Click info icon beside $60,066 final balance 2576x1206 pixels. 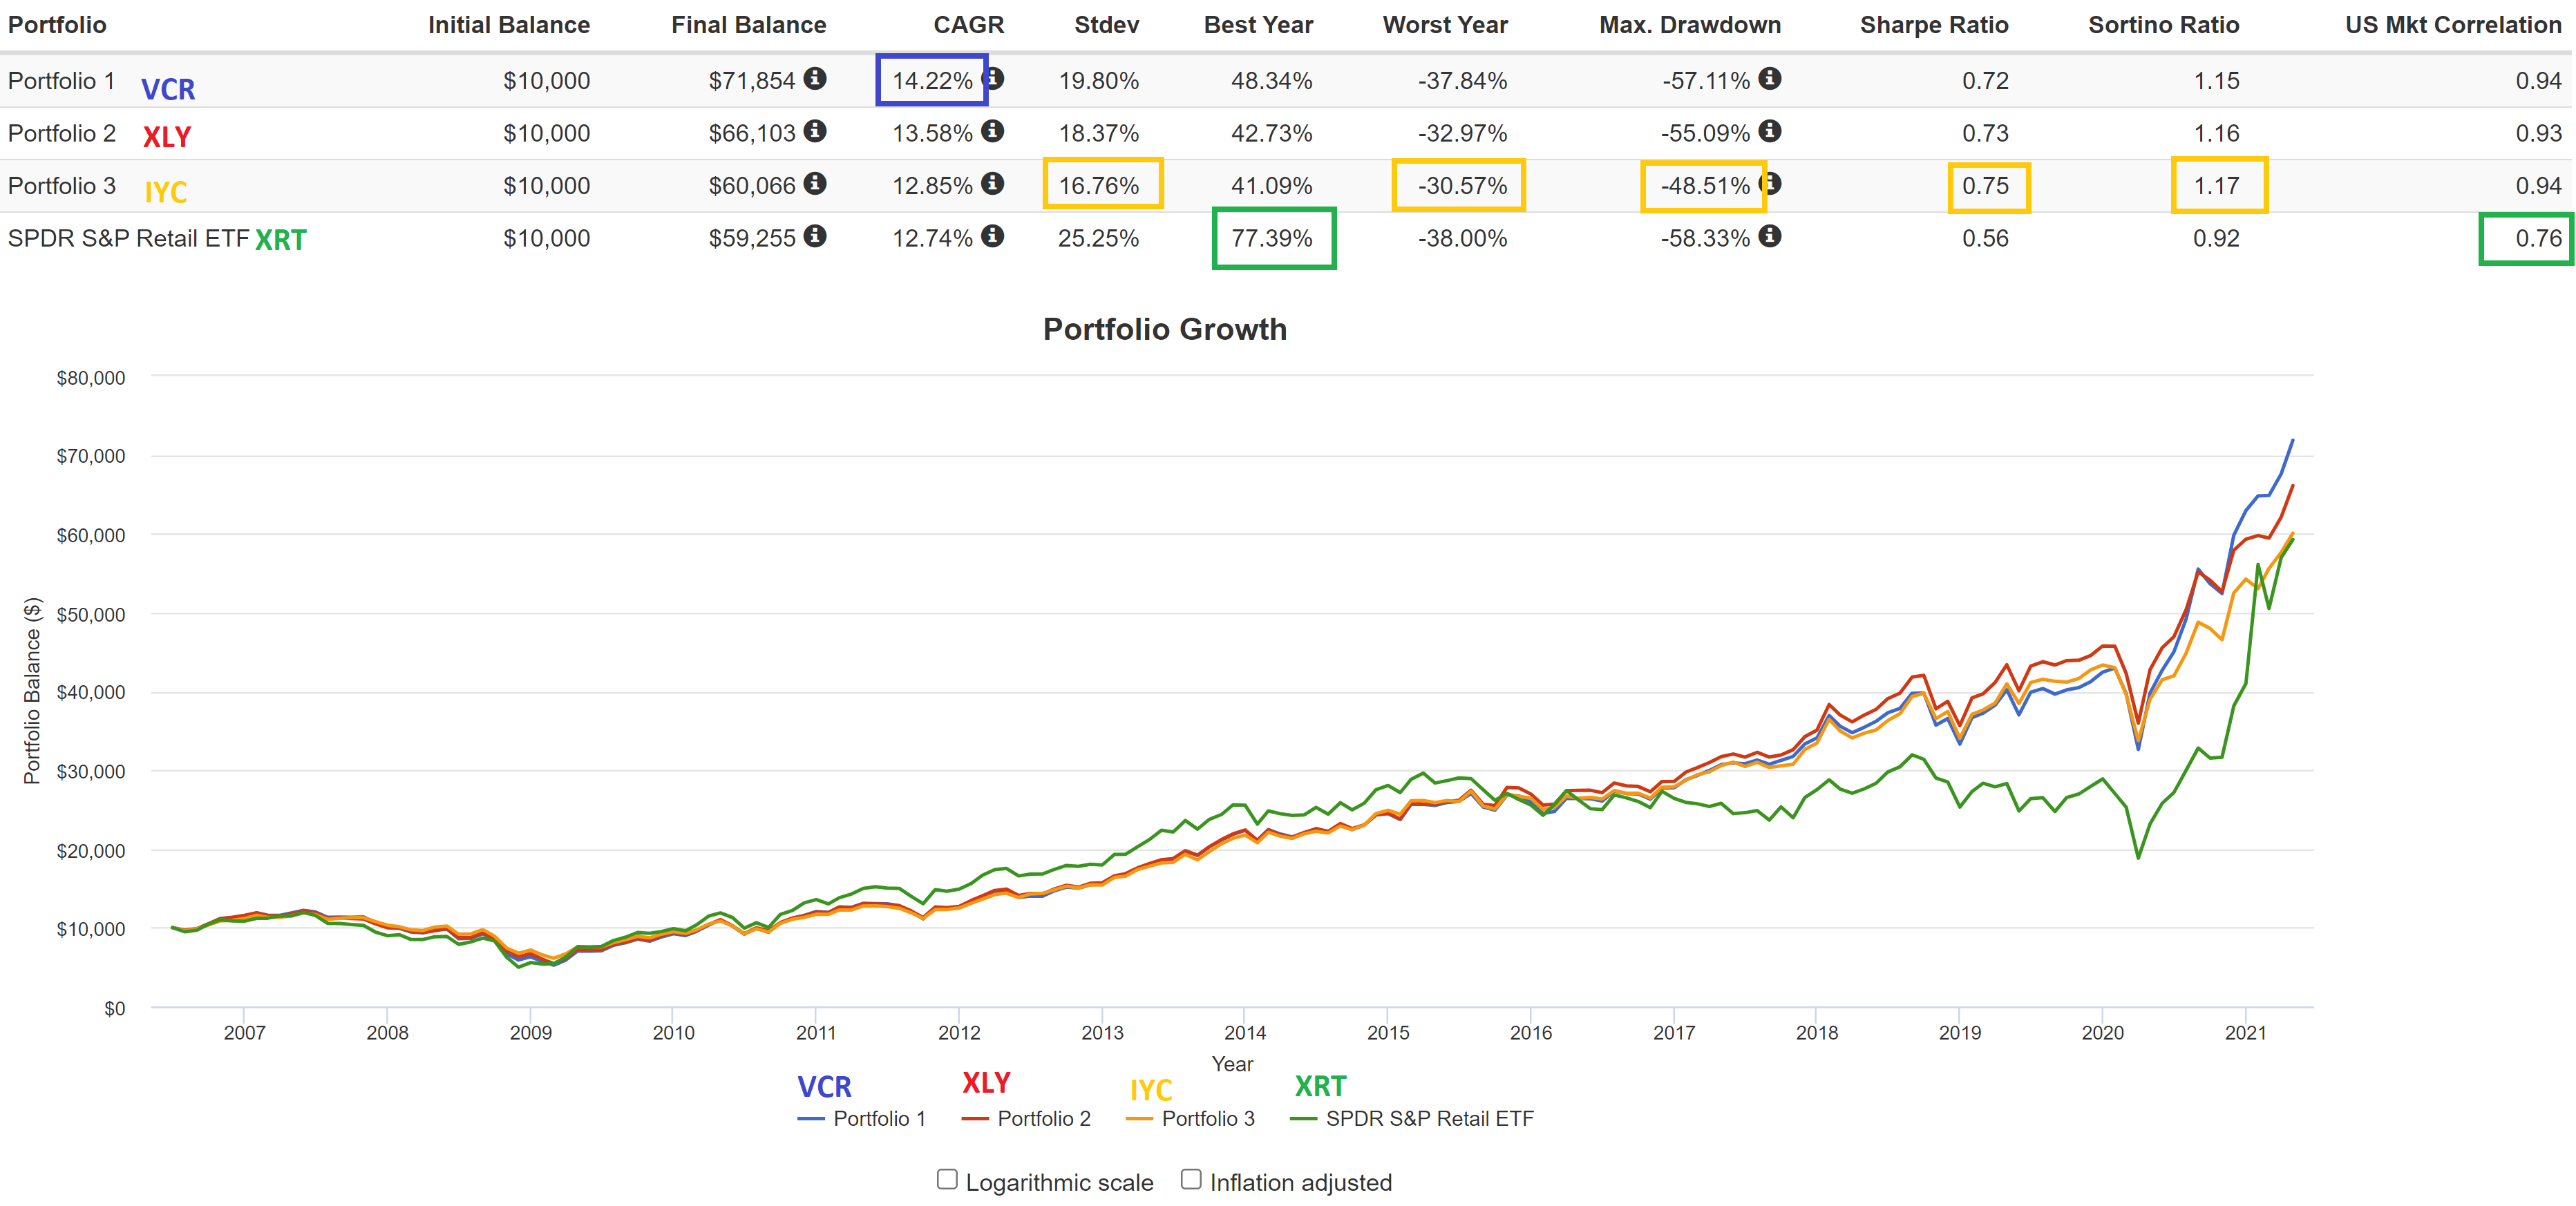point(815,184)
